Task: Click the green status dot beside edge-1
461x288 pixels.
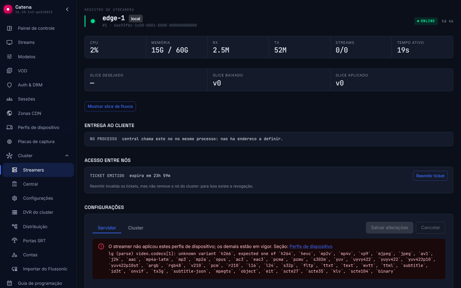Action: pyautogui.click(x=93, y=21)
